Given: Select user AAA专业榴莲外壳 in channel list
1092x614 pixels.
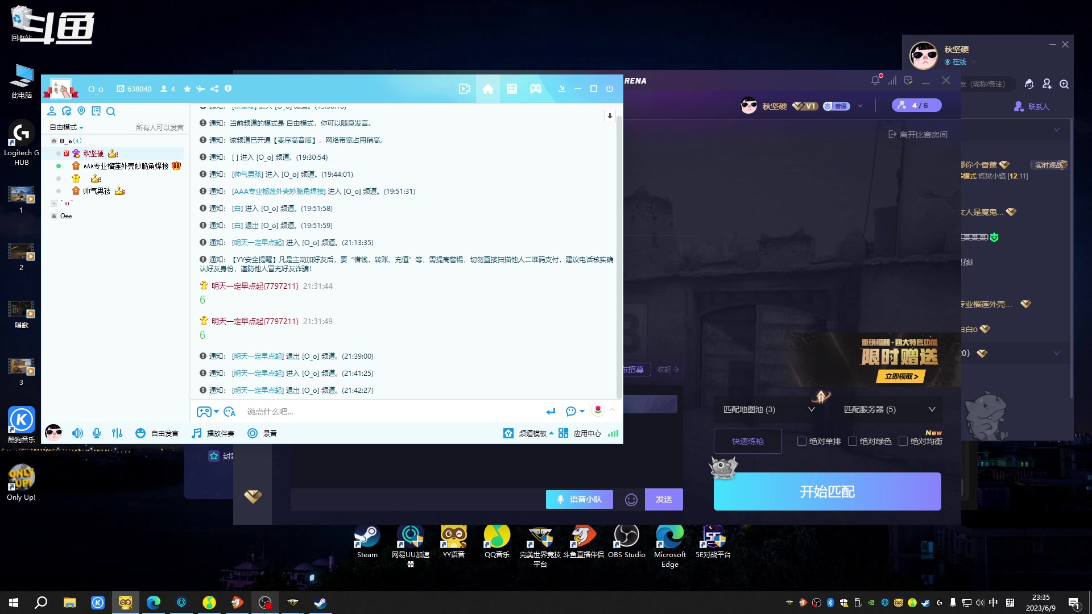Looking at the screenshot, I should click(x=126, y=166).
